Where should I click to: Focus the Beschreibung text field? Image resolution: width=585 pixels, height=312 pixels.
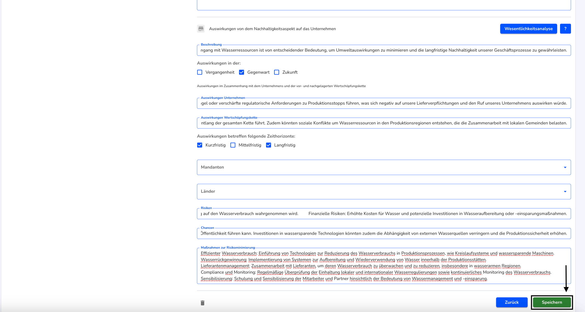point(384,50)
